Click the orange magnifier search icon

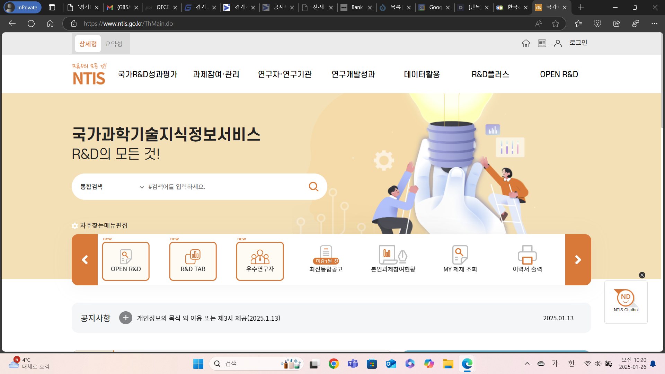(313, 187)
